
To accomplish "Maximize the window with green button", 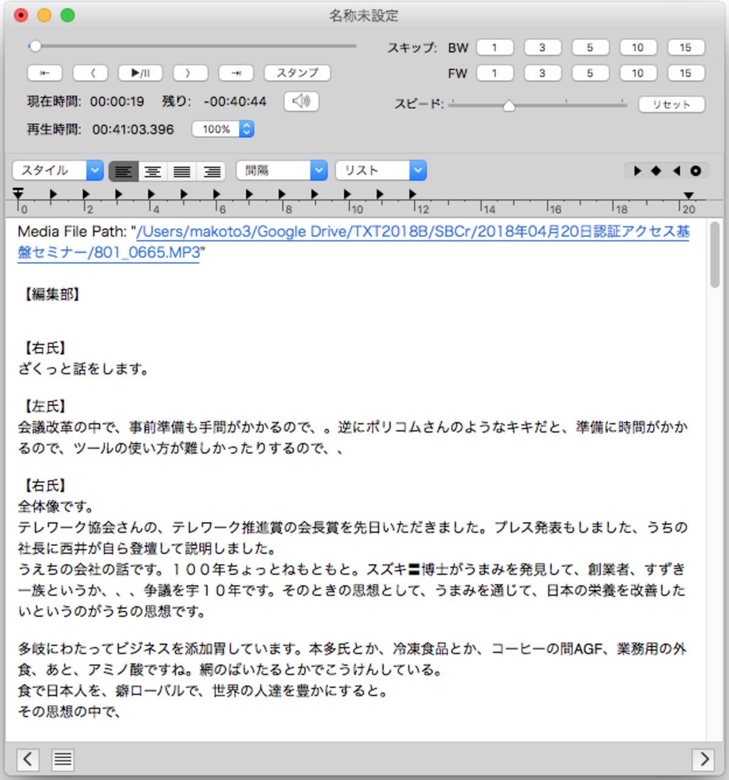I will point(67,15).
